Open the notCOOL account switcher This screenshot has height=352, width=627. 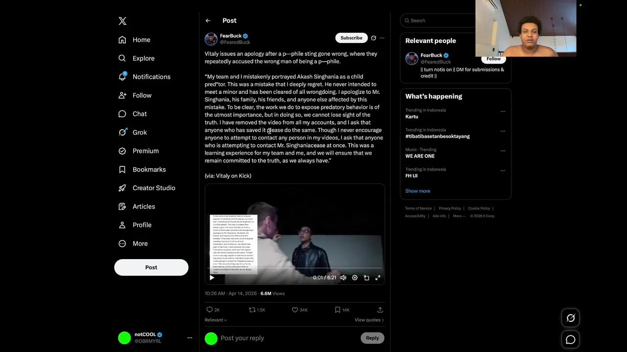tap(154, 338)
